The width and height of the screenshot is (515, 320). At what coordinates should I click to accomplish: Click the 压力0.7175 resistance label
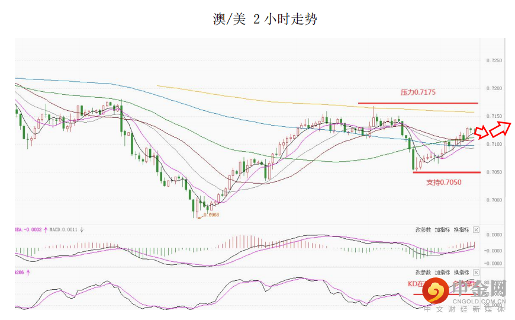point(418,92)
